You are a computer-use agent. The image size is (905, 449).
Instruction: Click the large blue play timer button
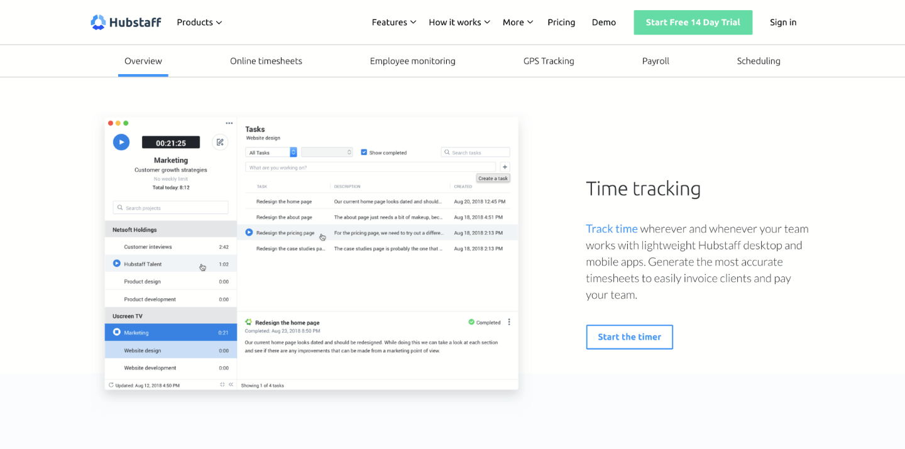[x=121, y=142]
